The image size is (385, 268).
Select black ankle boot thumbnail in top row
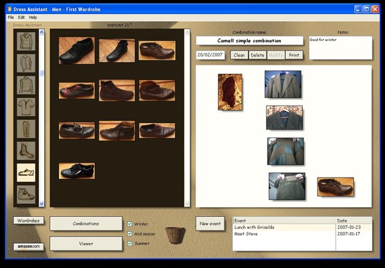coord(117,51)
